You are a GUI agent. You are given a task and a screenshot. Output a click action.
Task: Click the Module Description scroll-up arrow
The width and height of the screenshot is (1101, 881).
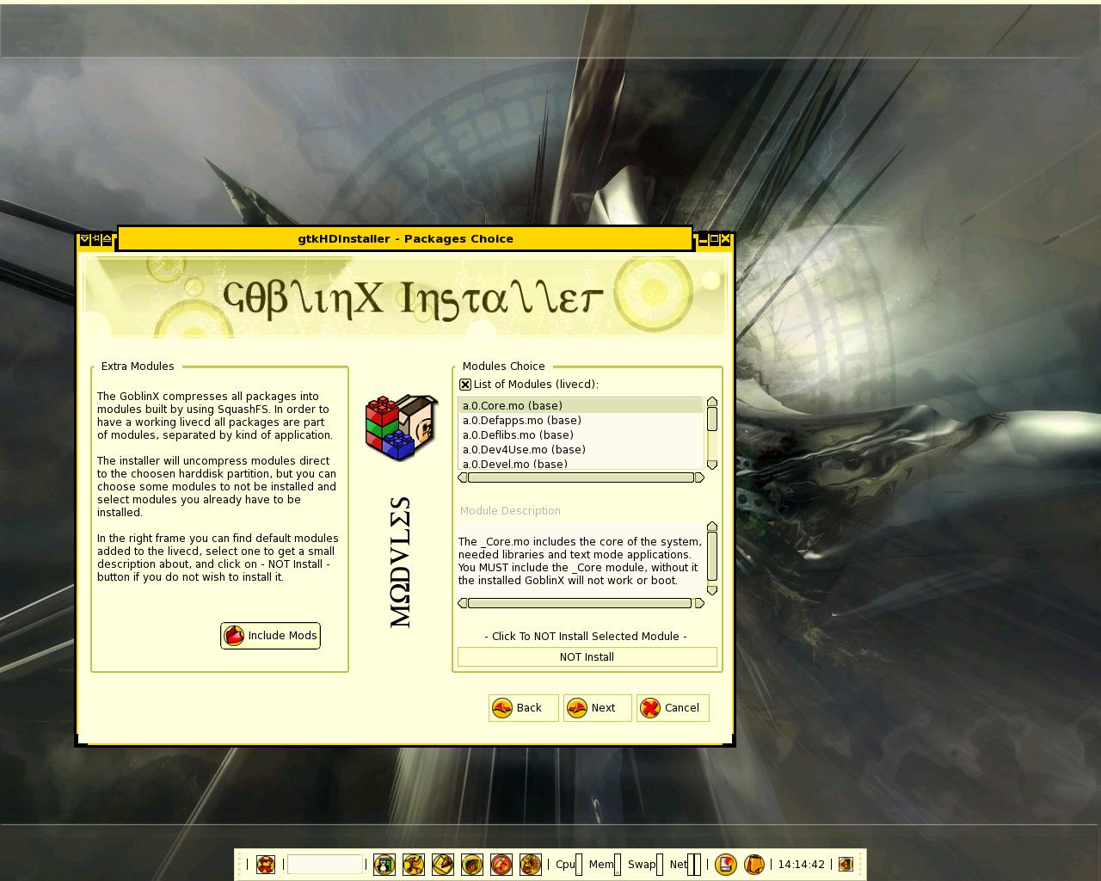coord(712,527)
